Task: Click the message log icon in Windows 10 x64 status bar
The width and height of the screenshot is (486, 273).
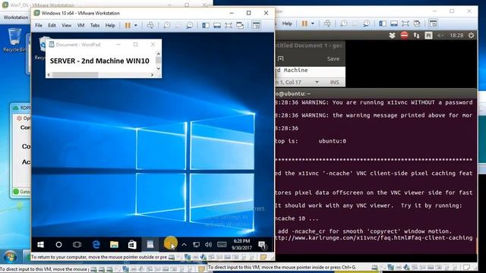Action: click(x=264, y=257)
